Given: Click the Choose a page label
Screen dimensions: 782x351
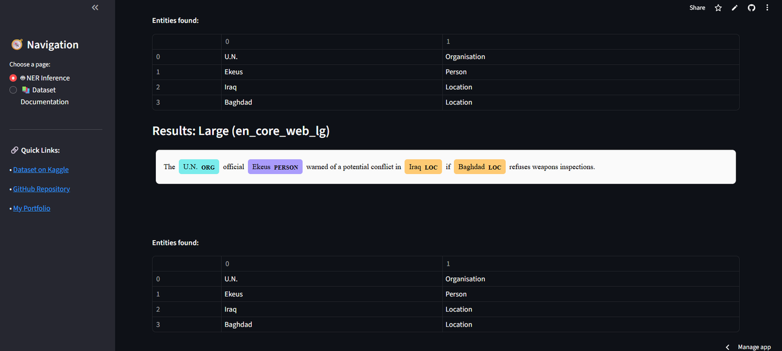Looking at the screenshot, I should coord(30,64).
